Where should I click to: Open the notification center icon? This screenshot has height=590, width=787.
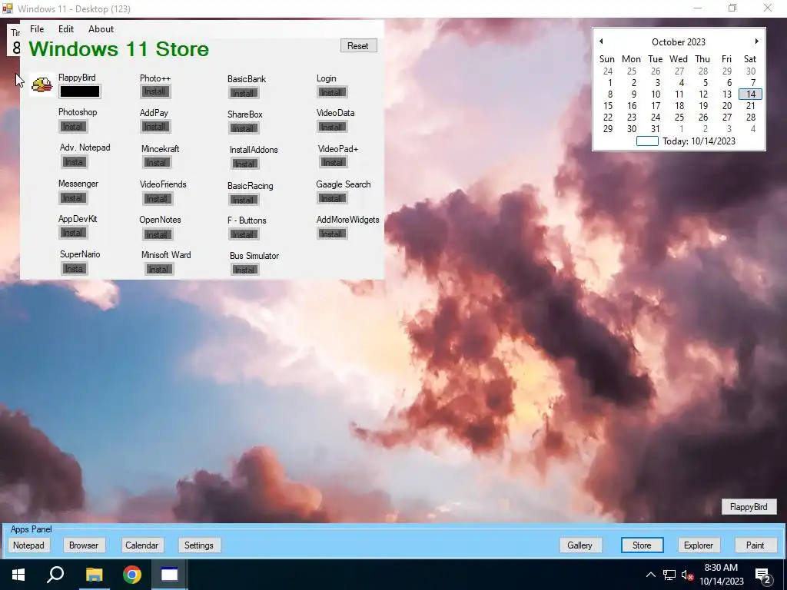(763, 575)
